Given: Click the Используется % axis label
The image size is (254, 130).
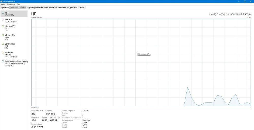Looking at the screenshot, I should point(37,18).
